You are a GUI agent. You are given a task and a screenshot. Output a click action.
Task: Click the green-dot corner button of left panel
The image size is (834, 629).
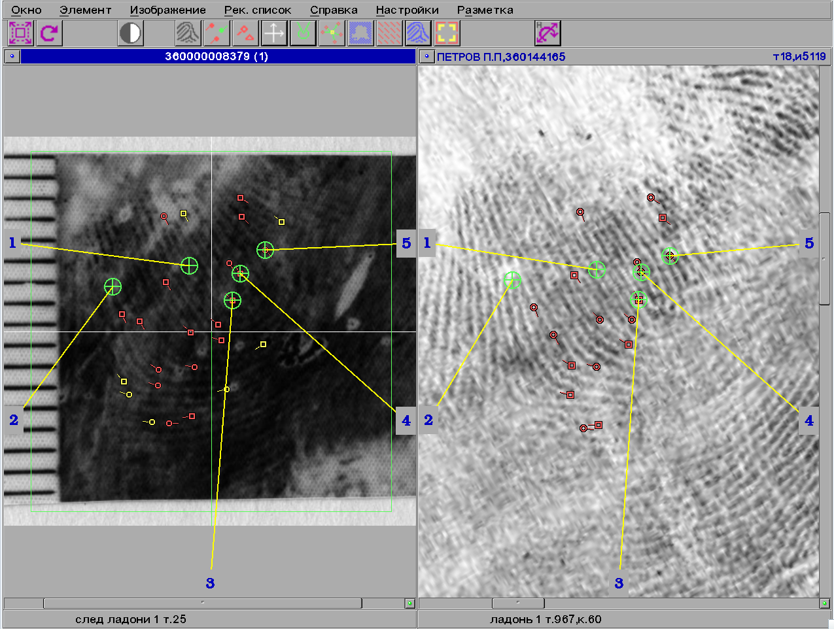coord(410,603)
